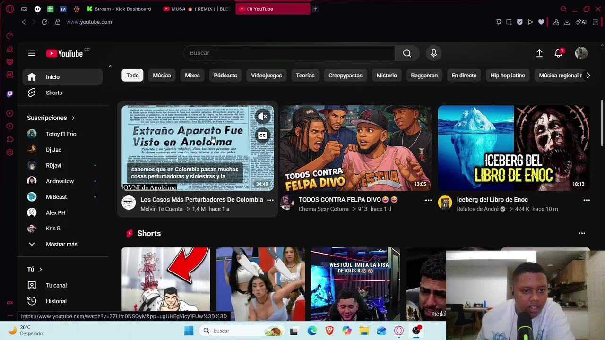Click in the YouTube Buscar search field
605x340 pixels.
coord(289,53)
